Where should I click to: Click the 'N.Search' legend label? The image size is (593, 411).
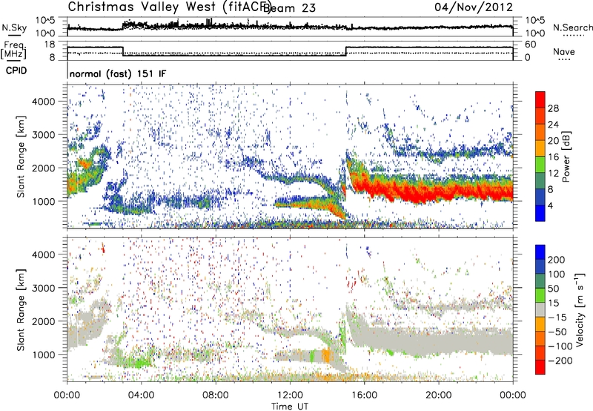(572, 27)
